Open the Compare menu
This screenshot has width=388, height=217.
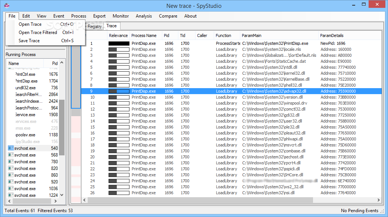click(x=168, y=16)
